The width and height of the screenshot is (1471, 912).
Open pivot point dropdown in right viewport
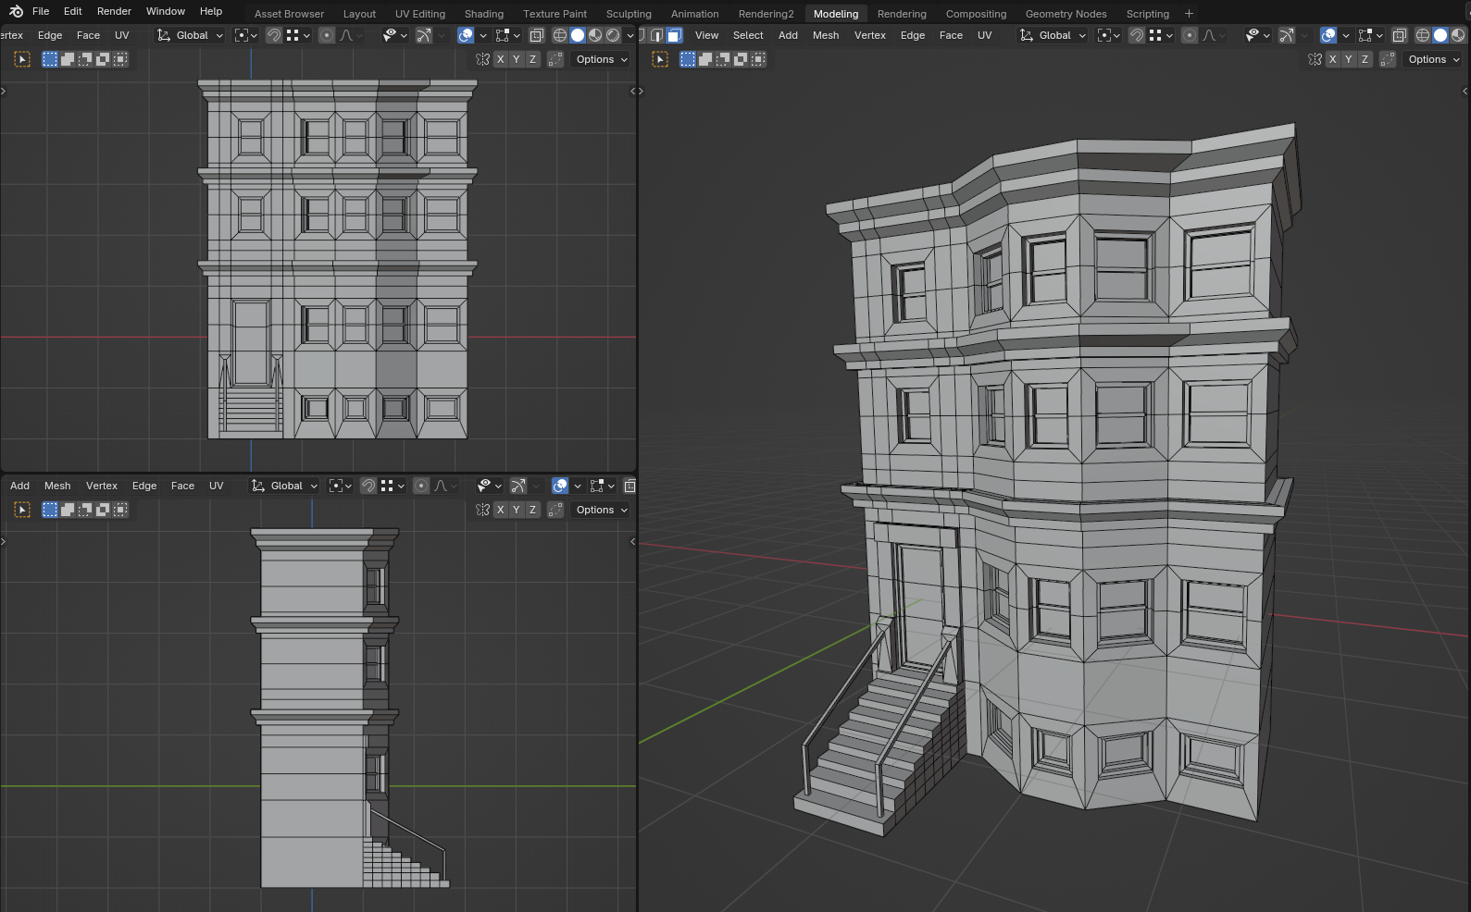pos(1108,35)
